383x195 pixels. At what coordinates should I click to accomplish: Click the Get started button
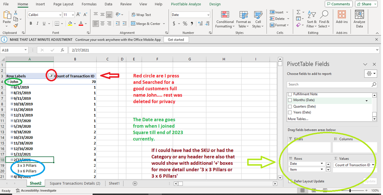click(x=176, y=39)
